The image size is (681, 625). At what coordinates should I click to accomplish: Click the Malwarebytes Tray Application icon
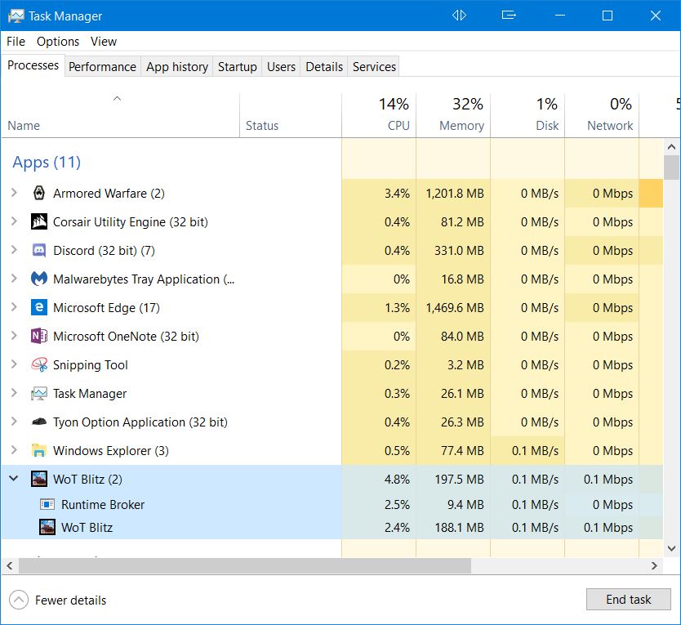(x=39, y=279)
